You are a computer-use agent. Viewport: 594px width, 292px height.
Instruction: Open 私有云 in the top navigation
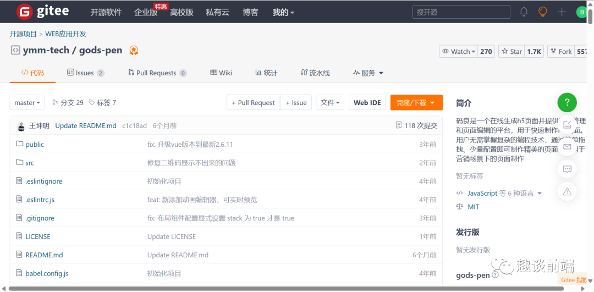tap(217, 12)
